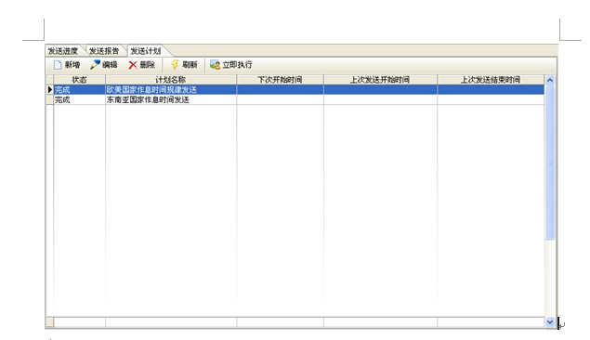Open the 发送报告 tab
The width and height of the screenshot is (590, 340).
point(104,51)
